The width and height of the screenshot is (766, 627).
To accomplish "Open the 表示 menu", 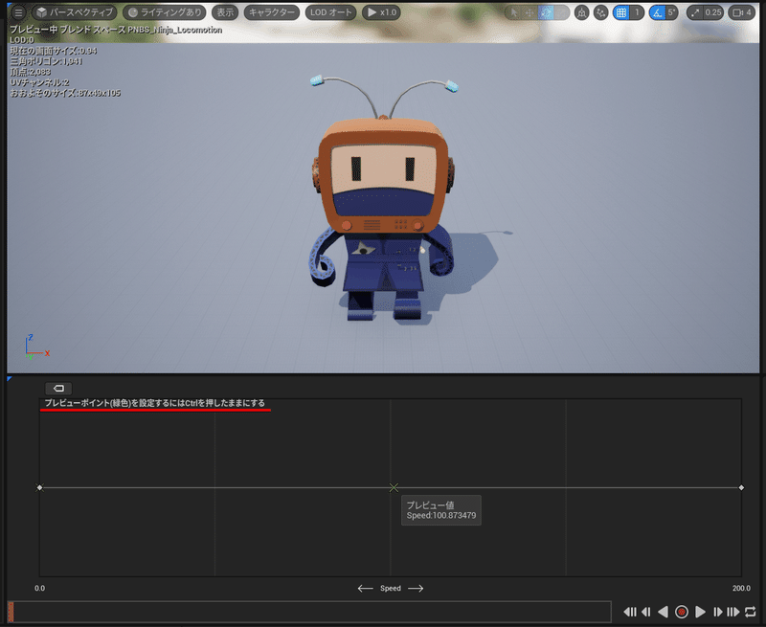I will click(225, 12).
